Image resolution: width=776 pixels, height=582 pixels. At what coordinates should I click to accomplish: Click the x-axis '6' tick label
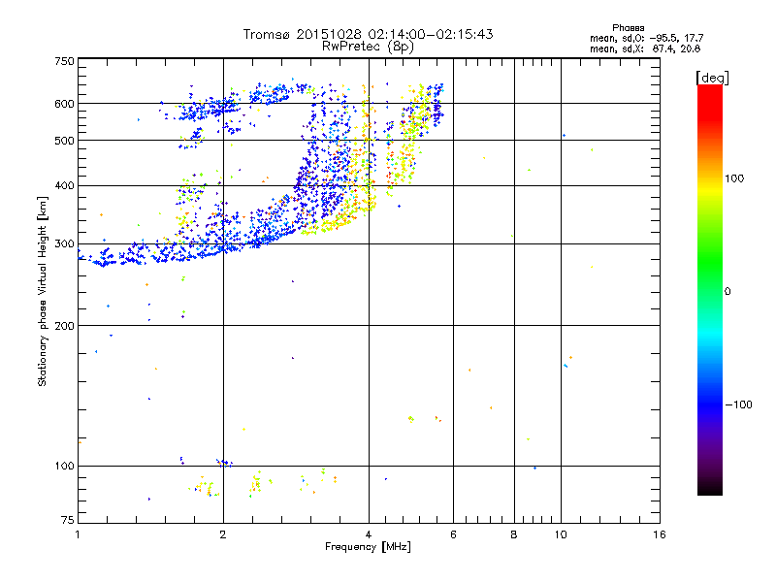click(453, 534)
